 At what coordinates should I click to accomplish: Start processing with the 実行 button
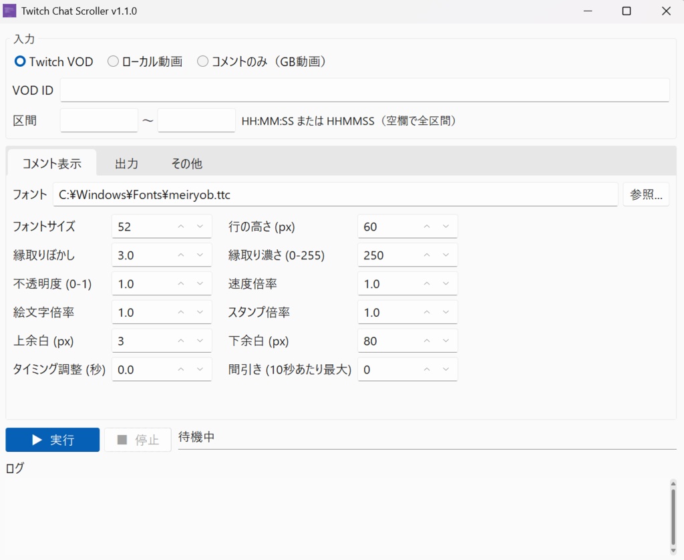[x=52, y=440]
